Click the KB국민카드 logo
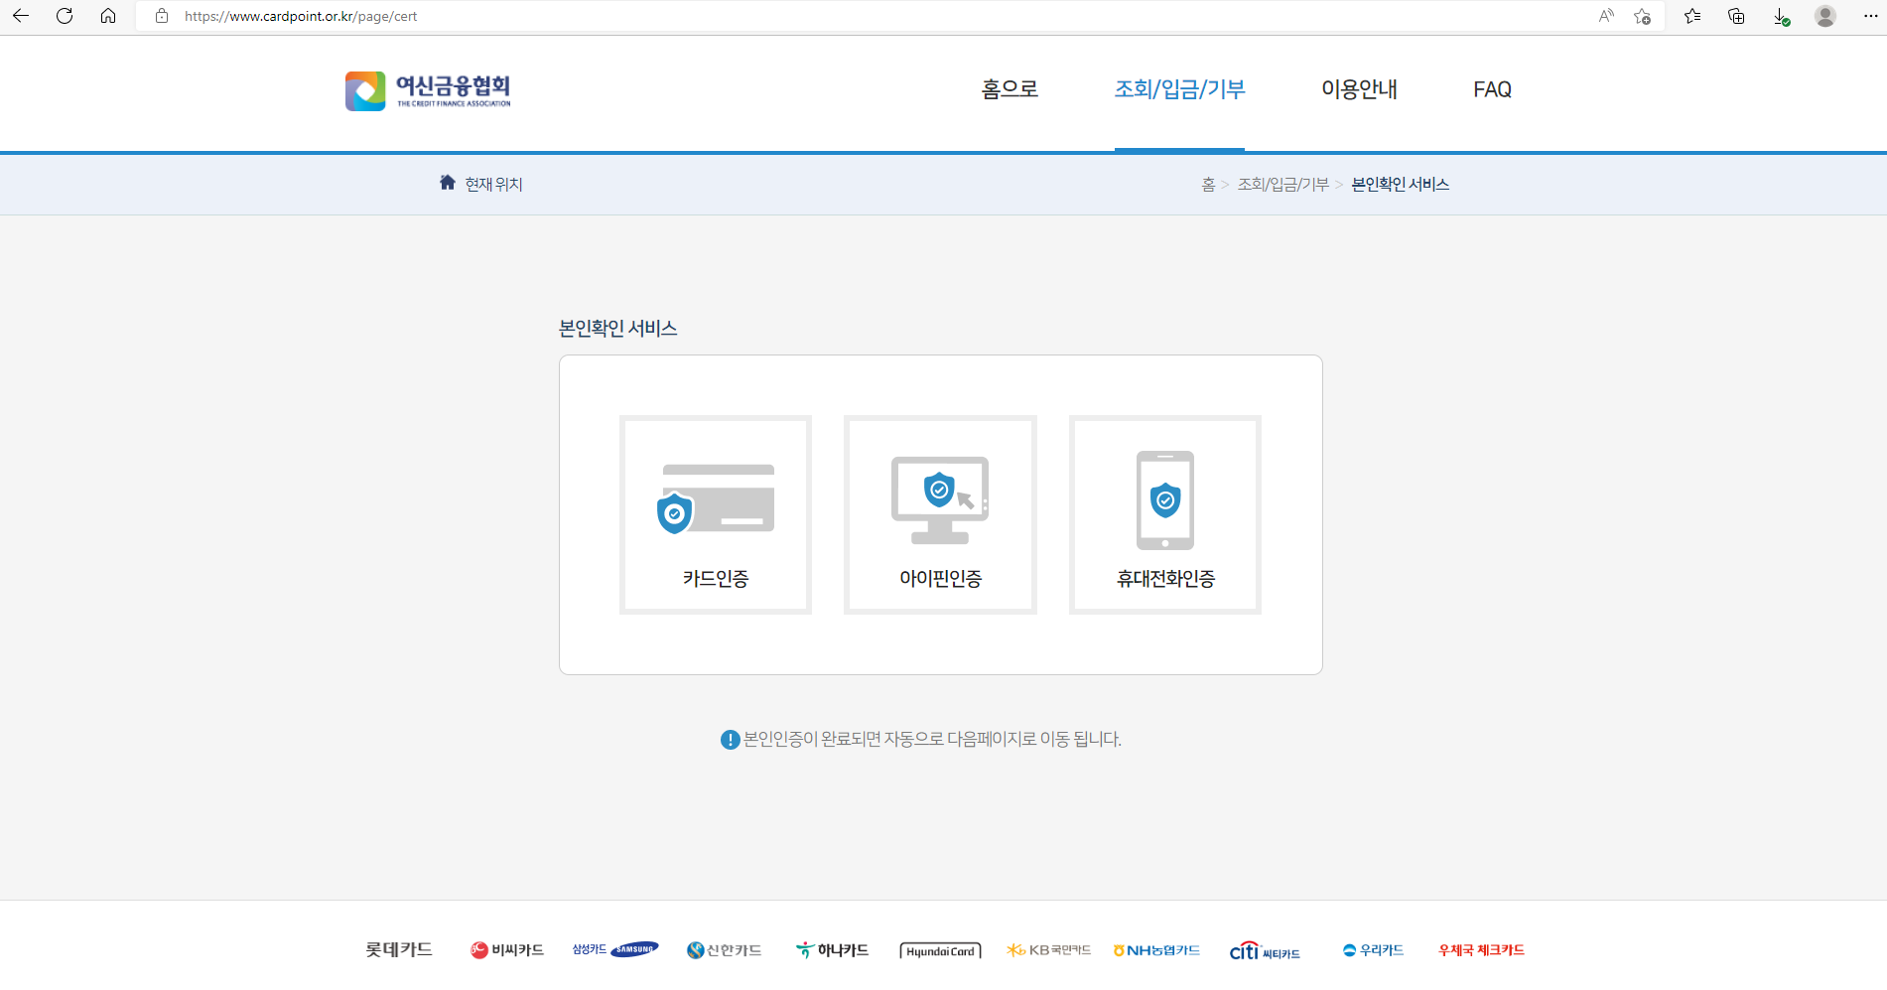1887x990 pixels. 1047,949
